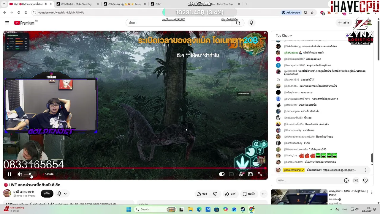This screenshot has height=214, width=380.
Task: Switch to theater mode
Action: tap(250, 174)
